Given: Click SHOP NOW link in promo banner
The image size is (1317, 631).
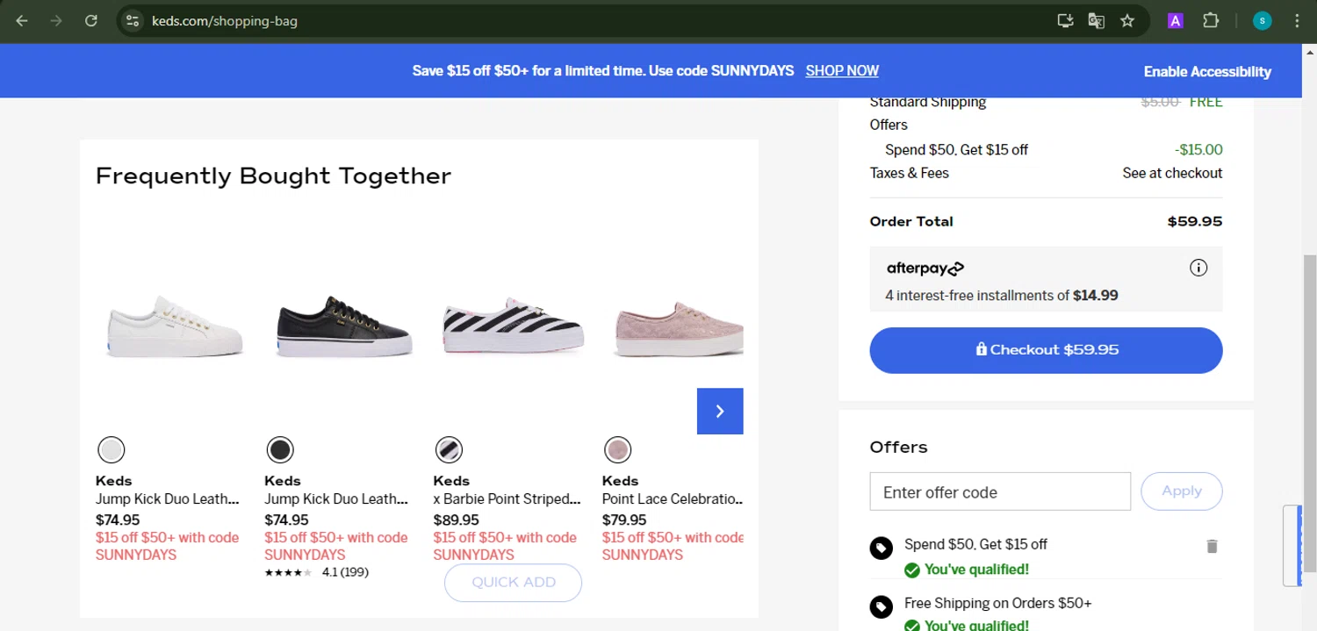Looking at the screenshot, I should 842,70.
